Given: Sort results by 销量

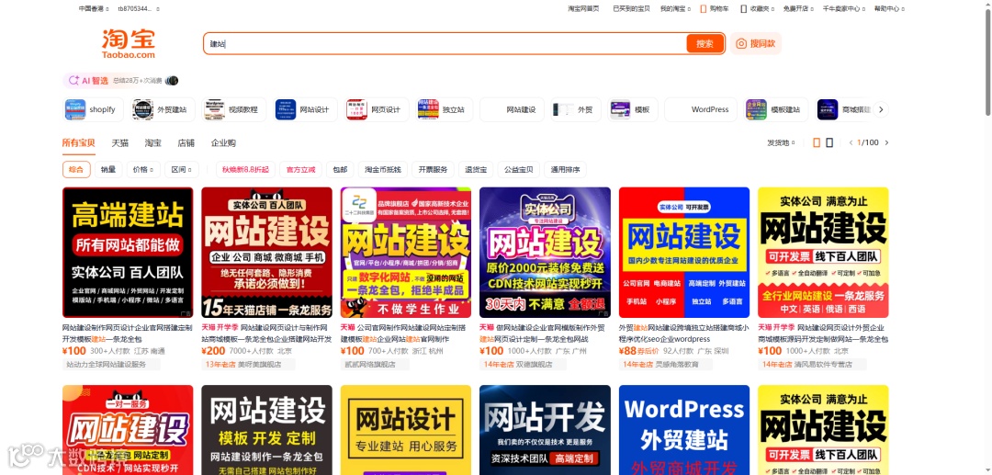Looking at the screenshot, I should click(108, 169).
